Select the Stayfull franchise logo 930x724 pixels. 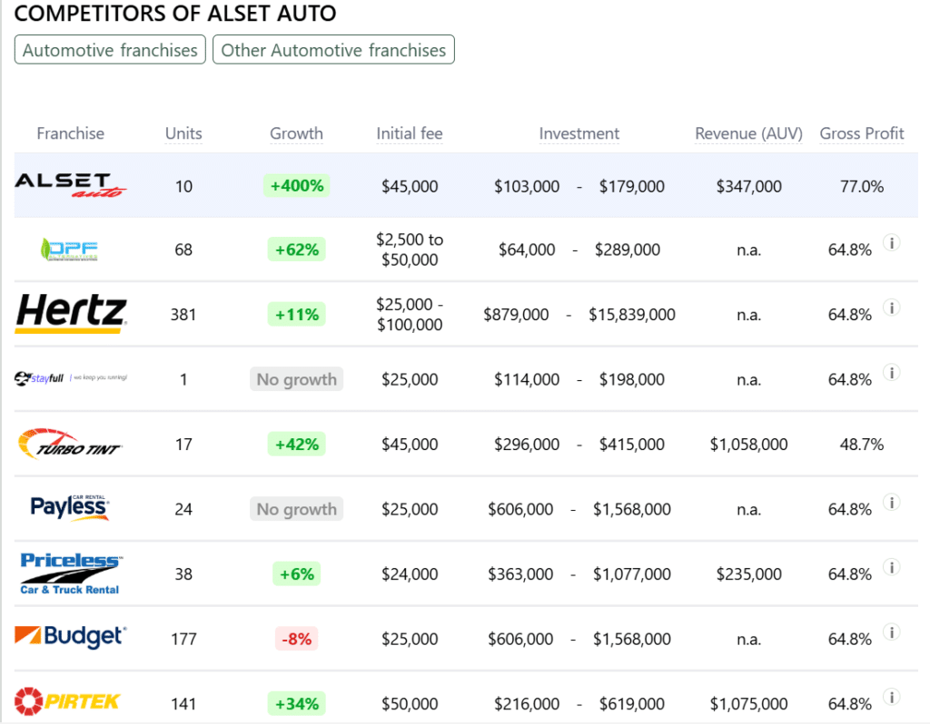(71, 378)
